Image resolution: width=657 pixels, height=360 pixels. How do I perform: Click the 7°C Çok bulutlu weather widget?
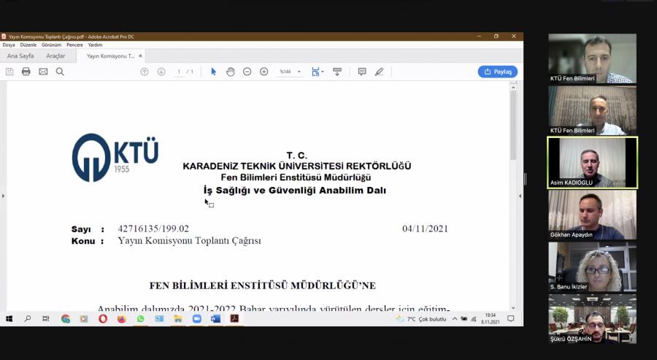tap(421, 319)
